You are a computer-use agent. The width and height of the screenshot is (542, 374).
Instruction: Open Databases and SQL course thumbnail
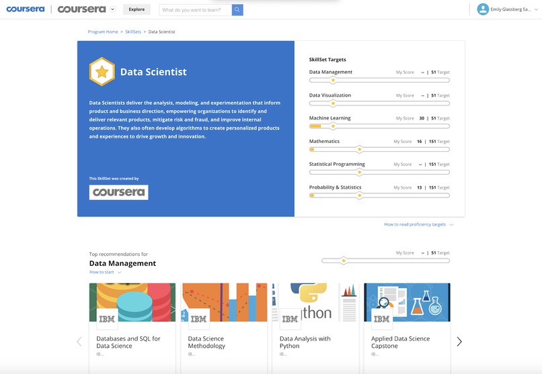[x=132, y=302]
